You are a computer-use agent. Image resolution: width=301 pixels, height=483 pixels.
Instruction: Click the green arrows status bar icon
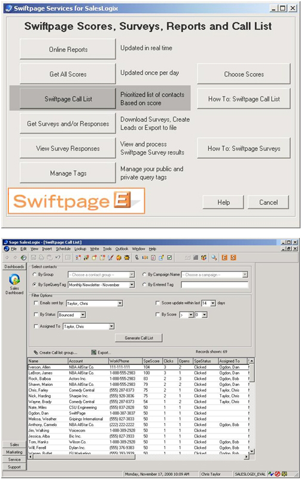click(x=270, y=474)
